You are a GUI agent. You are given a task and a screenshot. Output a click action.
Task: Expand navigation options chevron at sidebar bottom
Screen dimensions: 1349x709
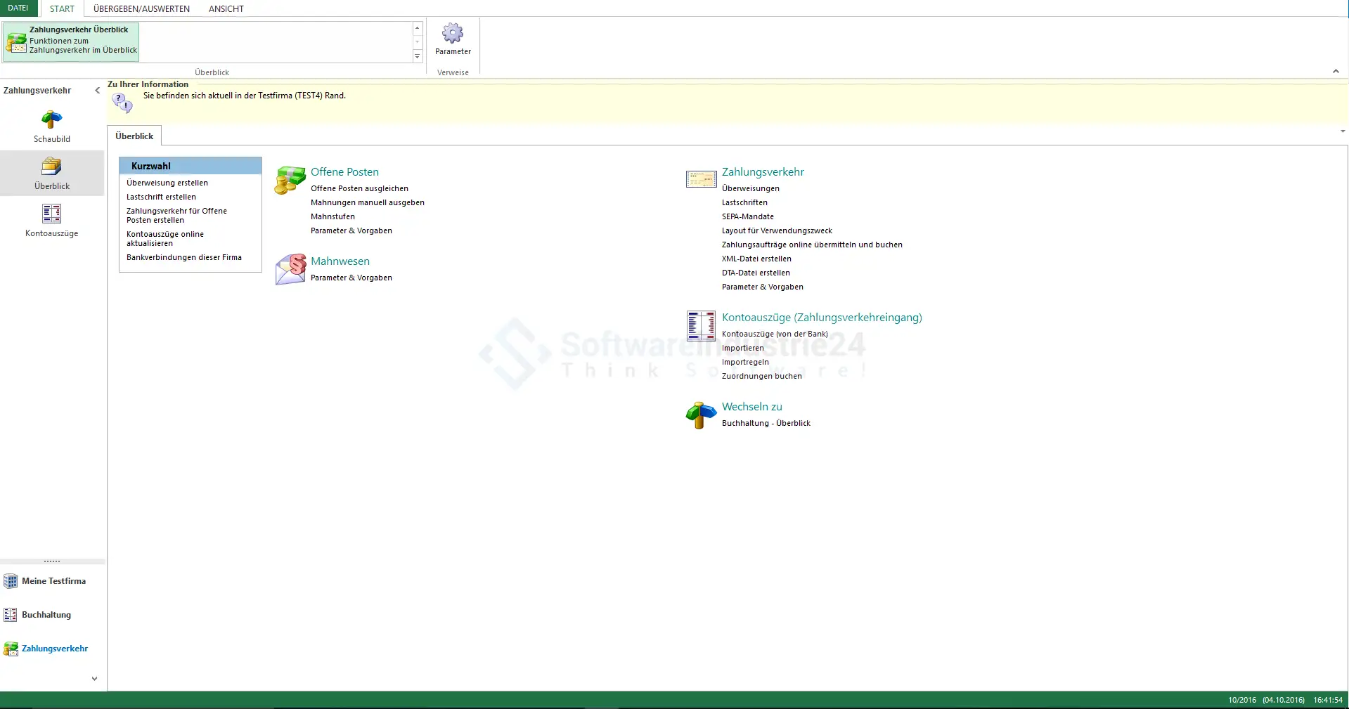[x=94, y=679]
